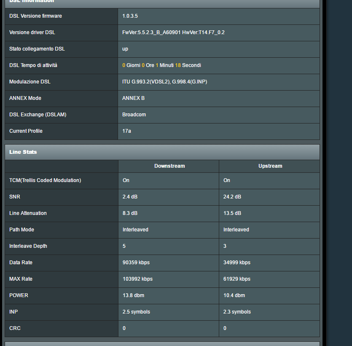Screen dimensions: 352x346
Task: Click the 'DSL Exchange (DSLAM)' label
Action: tap(38, 115)
